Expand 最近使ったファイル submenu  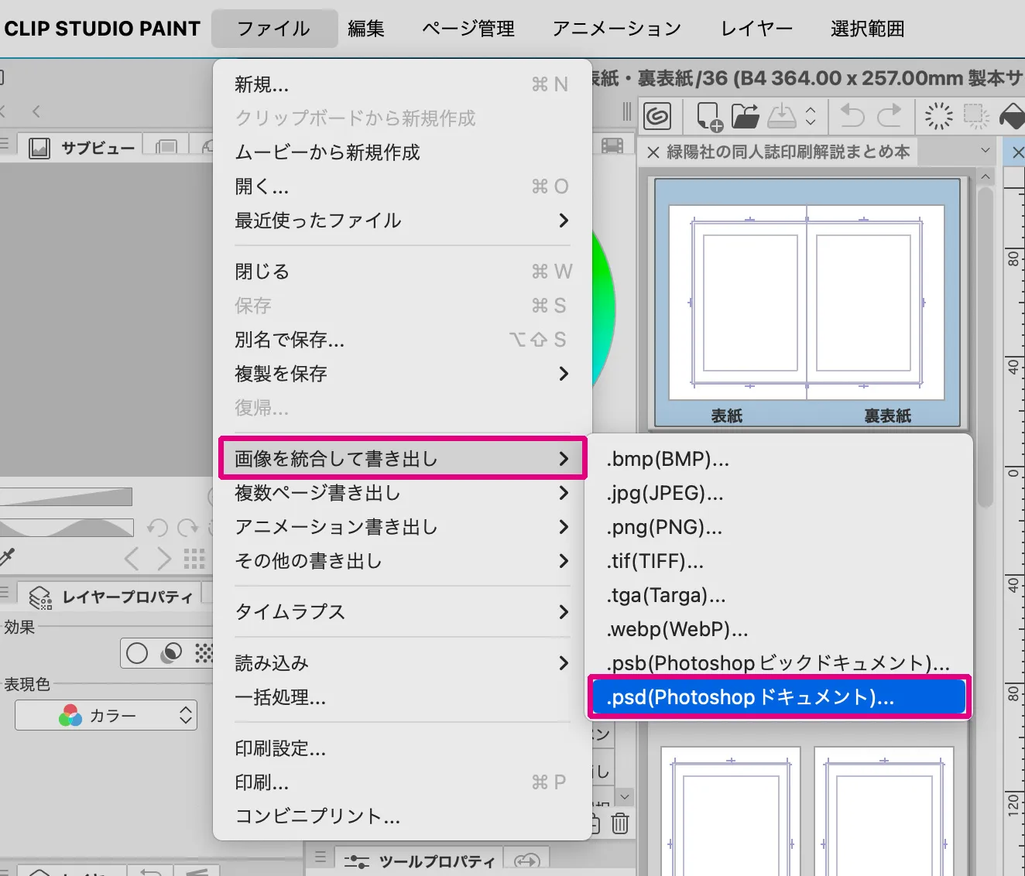403,221
